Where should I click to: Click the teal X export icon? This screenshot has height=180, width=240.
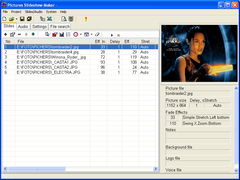coord(49,19)
